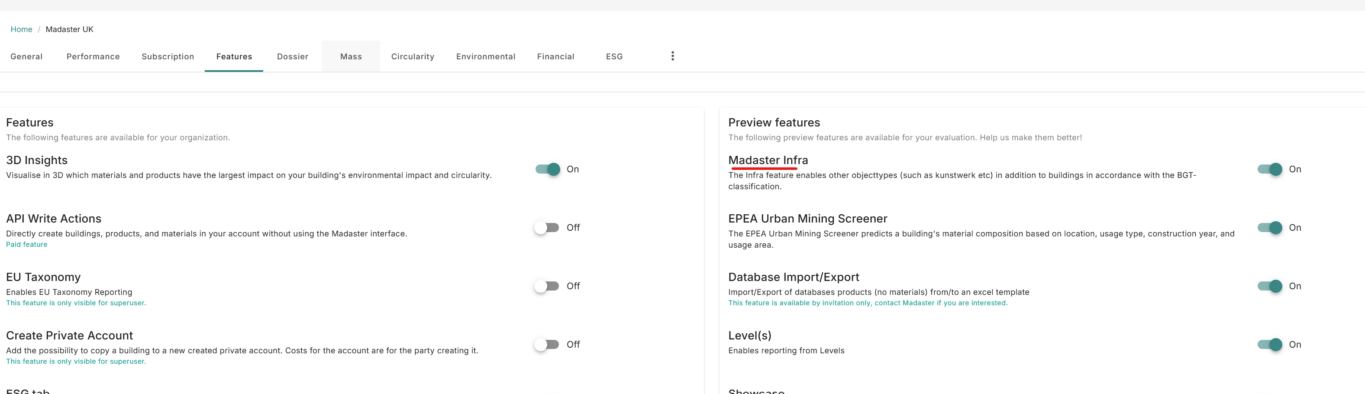Turn off the Level(s) toggle

coord(1270,344)
